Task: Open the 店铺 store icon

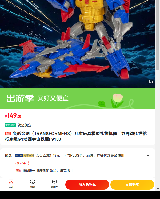Action: tap(11, 184)
